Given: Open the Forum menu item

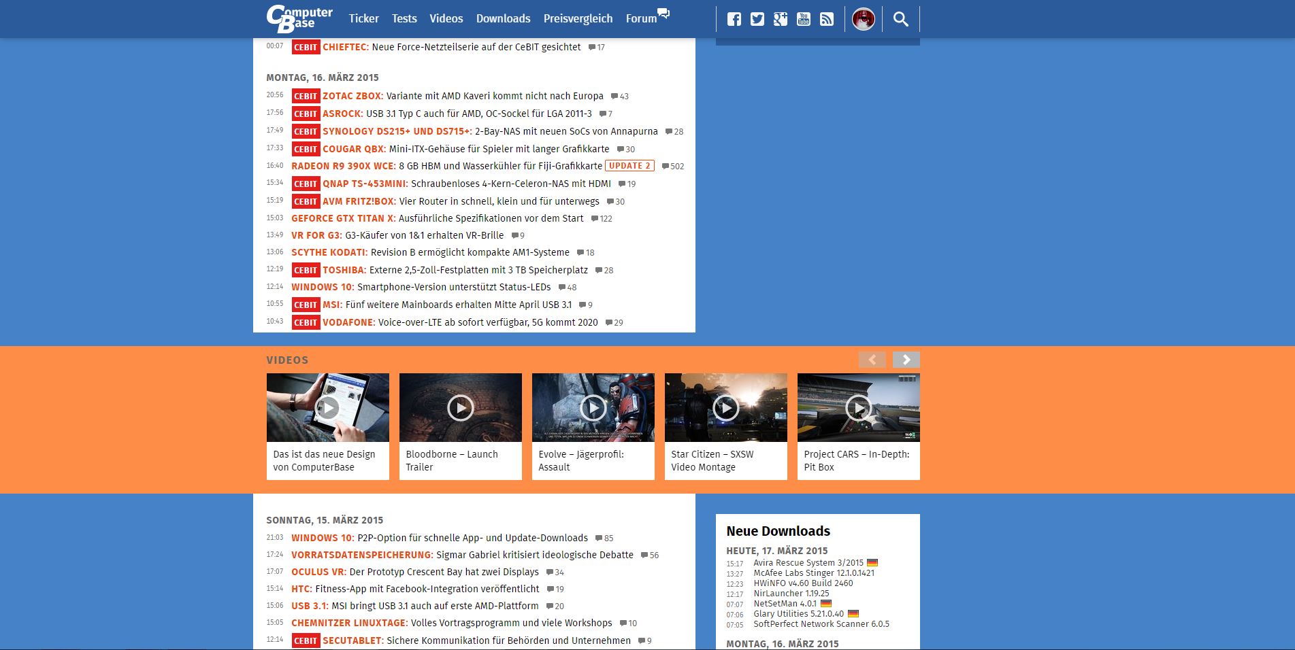Looking at the screenshot, I should click(x=641, y=19).
